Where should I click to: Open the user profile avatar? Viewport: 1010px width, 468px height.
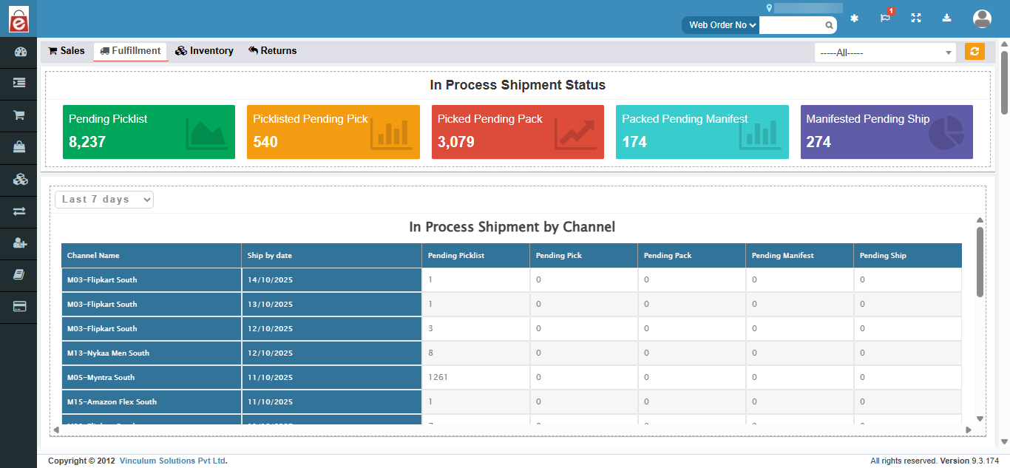point(982,18)
